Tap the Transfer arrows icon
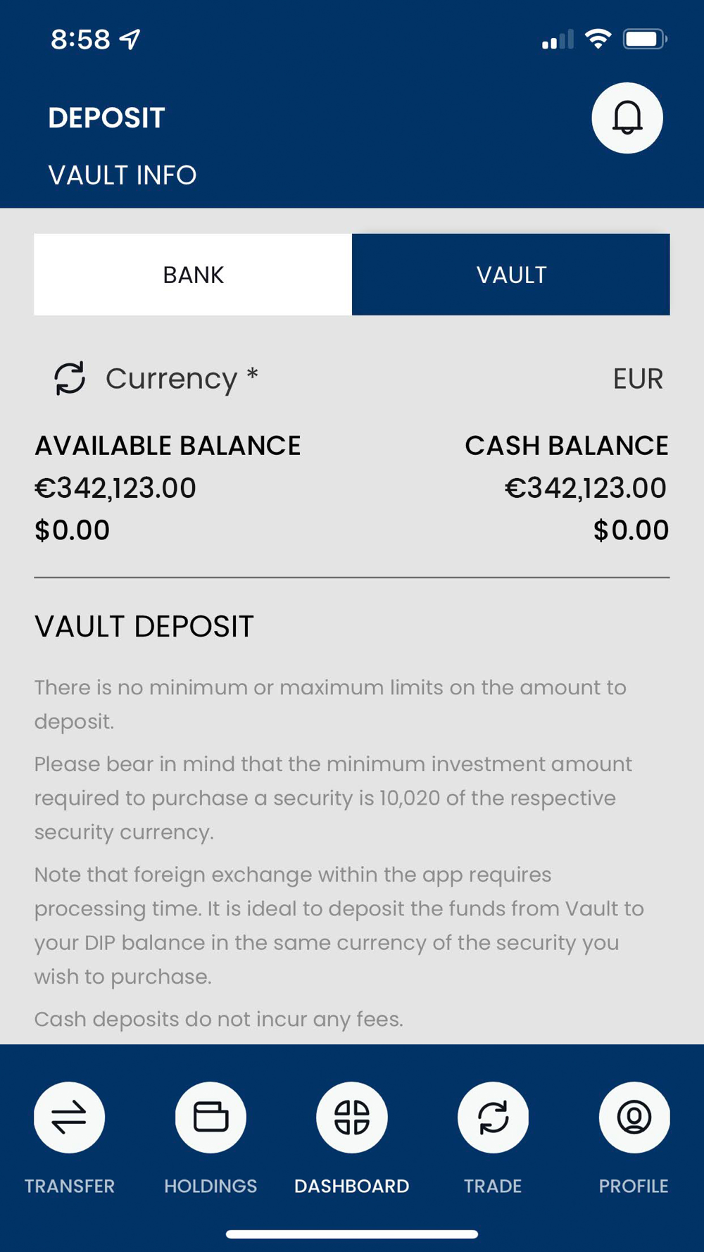The height and width of the screenshot is (1252, 704). (69, 1117)
